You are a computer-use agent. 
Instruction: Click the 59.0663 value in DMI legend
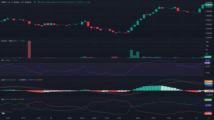pyautogui.click(x=14, y=99)
